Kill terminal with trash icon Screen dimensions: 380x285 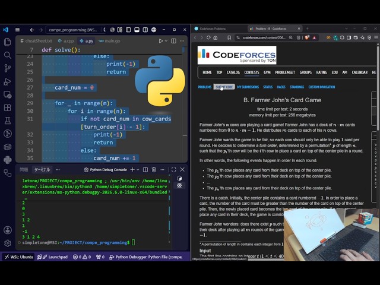click(154, 170)
